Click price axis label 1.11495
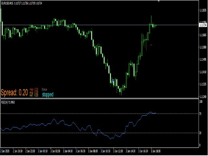Viewport: 208px width, 156px height. pyautogui.click(x=203, y=59)
